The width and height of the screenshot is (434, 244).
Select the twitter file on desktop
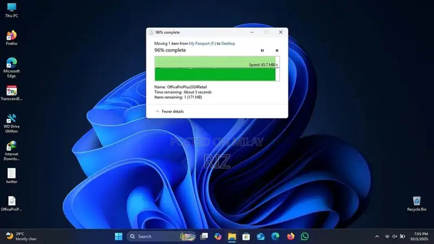tap(12, 176)
